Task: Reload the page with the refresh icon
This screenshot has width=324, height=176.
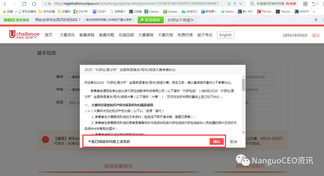Action: click(24, 4)
